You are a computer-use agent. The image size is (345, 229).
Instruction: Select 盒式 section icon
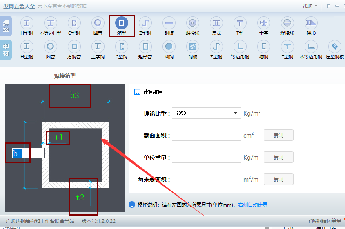point(216,23)
